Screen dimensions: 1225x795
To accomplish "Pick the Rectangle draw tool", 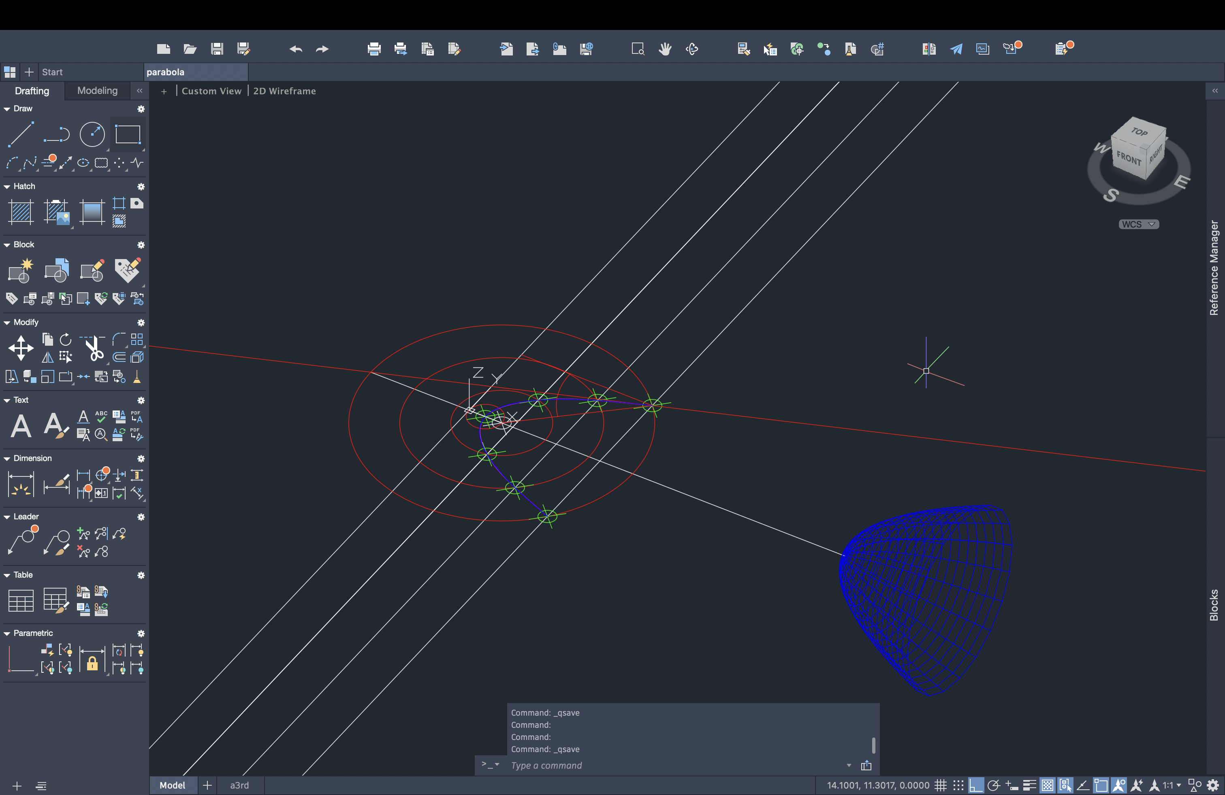I will coord(128,135).
